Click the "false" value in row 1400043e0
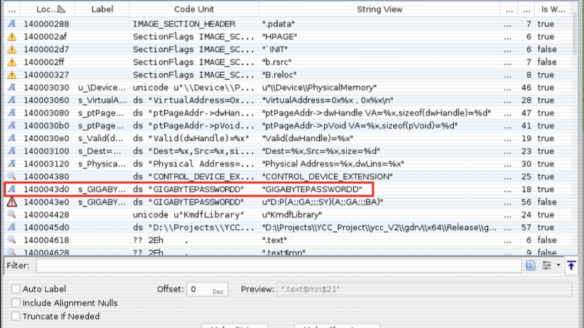Viewport: 584px width, 328px height. (x=547, y=202)
